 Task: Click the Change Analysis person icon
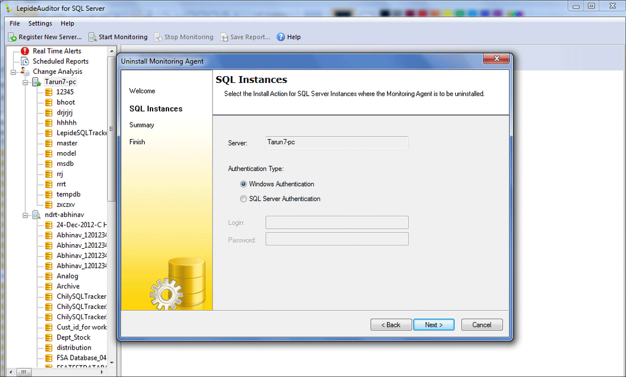25,72
